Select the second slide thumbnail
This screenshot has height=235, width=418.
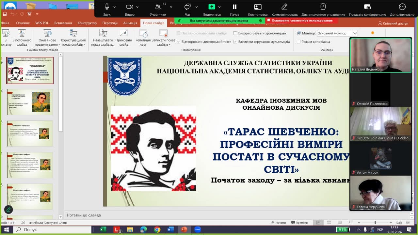click(x=30, y=102)
